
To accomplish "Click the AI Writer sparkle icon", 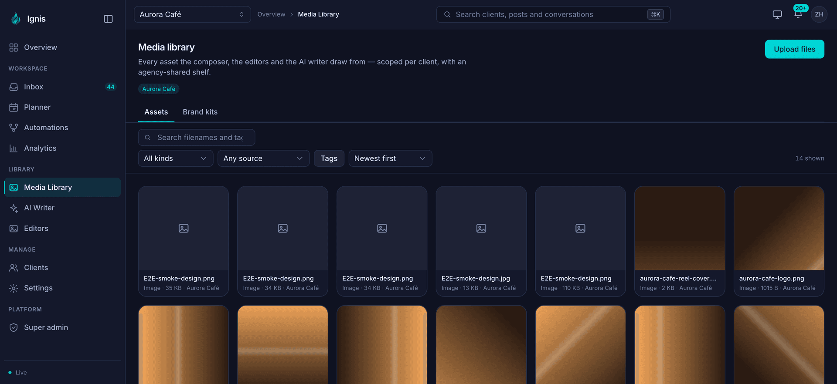I will 14,208.
